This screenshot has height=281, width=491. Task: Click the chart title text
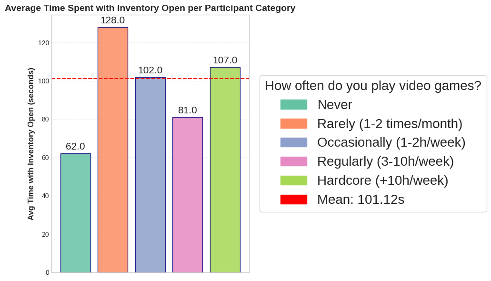click(x=150, y=8)
